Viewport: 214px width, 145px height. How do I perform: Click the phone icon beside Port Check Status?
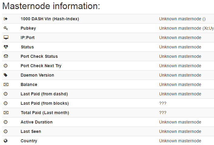click(6, 56)
